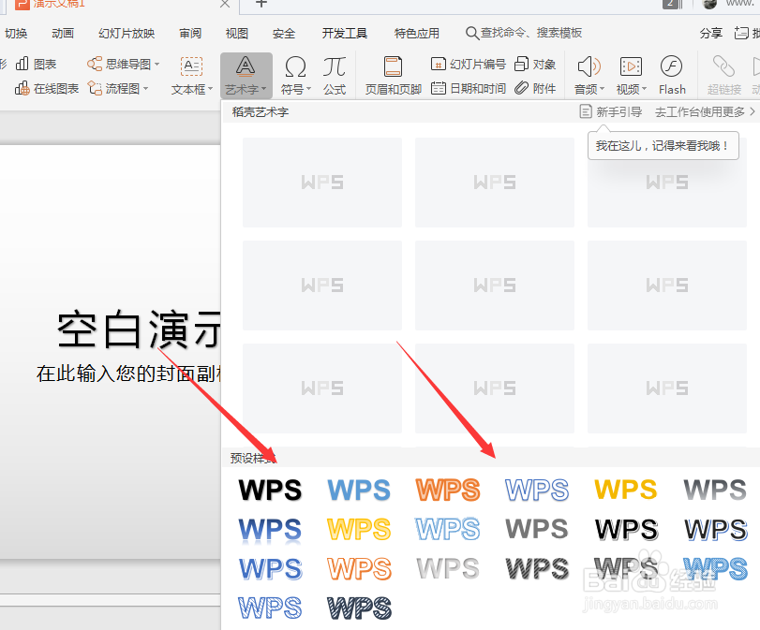Viewport: 760px width, 630px height.
Task: Choose the solid blue WPS preset, first row
Action: 359,490
